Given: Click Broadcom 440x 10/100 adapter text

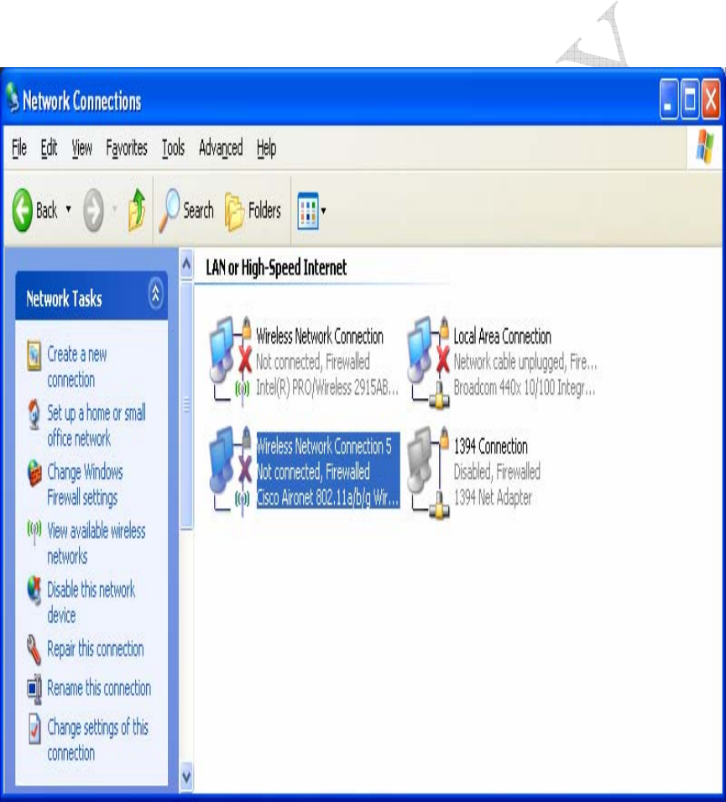Looking at the screenshot, I should tap(525, 388).
